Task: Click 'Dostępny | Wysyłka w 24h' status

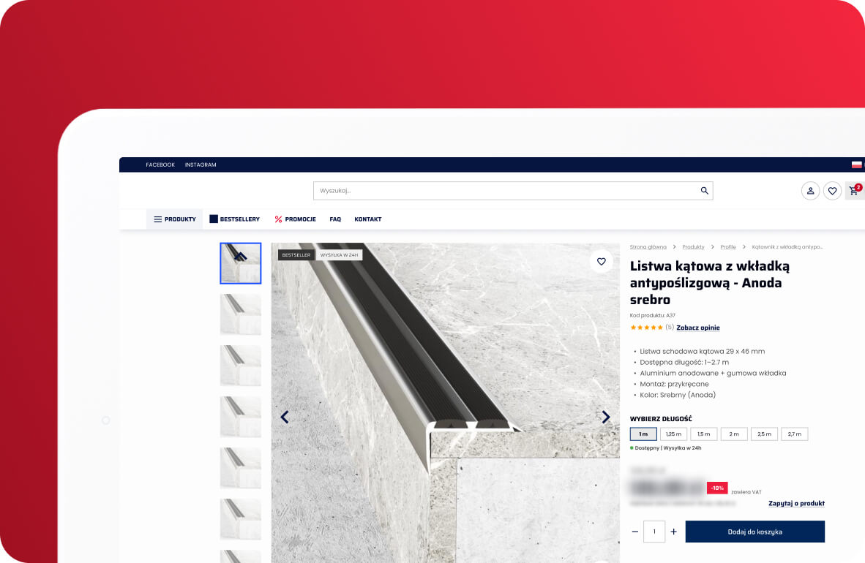Action: pos(666,447)
